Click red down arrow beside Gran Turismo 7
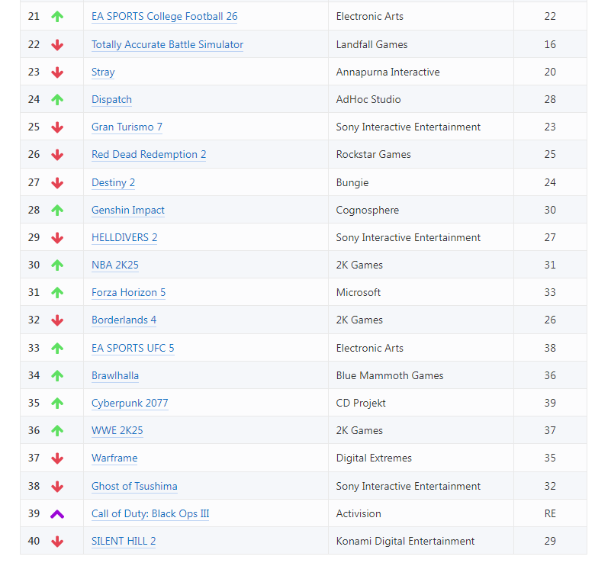Image resolution: width=595 pixels, height=566 pixels. [x=57, y=127]
